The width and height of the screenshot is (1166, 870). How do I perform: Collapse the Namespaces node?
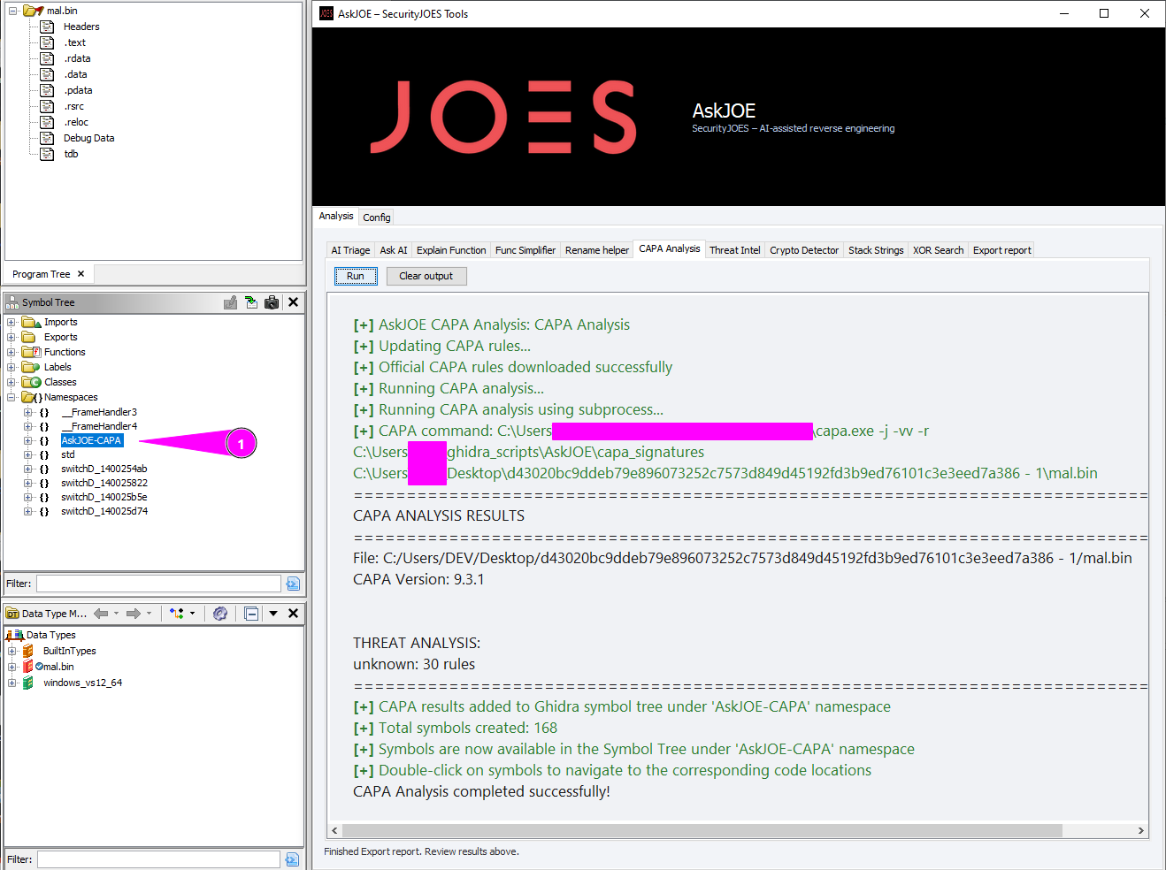[12, 397]
